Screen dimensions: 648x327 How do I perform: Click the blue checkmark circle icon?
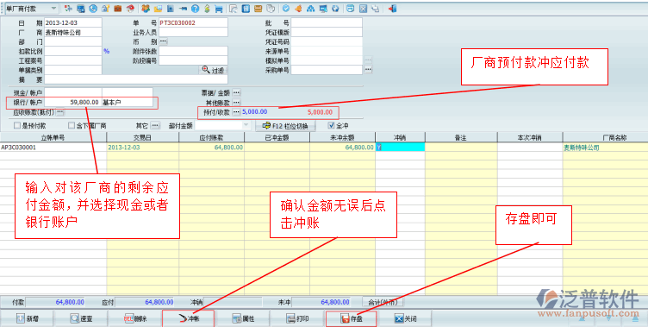[x=285, y=9]
